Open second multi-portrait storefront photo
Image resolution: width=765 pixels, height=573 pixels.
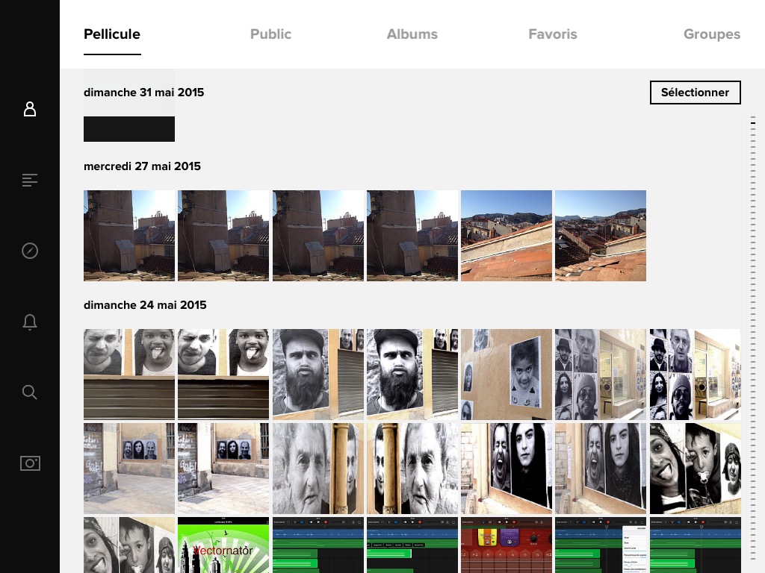[x=696, y=375]
